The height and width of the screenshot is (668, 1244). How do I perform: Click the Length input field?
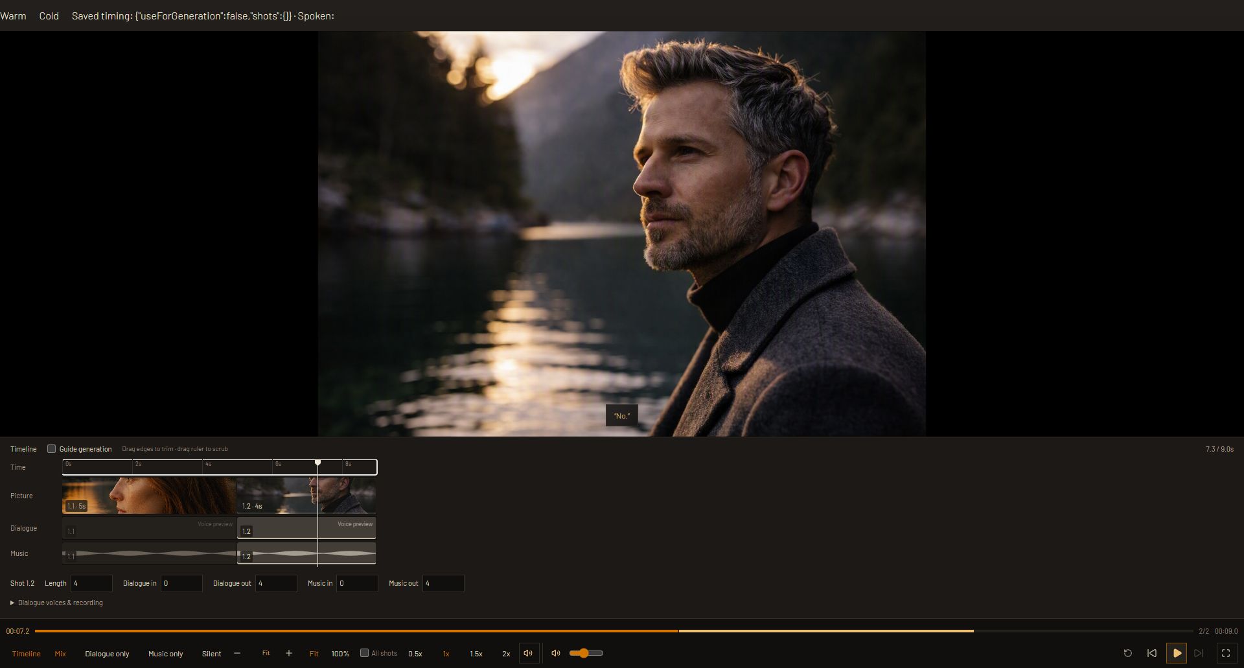[91, 583]
